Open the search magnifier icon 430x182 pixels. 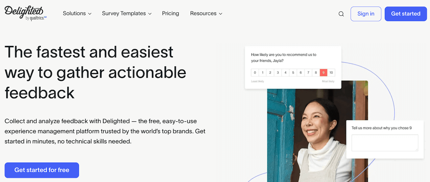click(341, 14)
